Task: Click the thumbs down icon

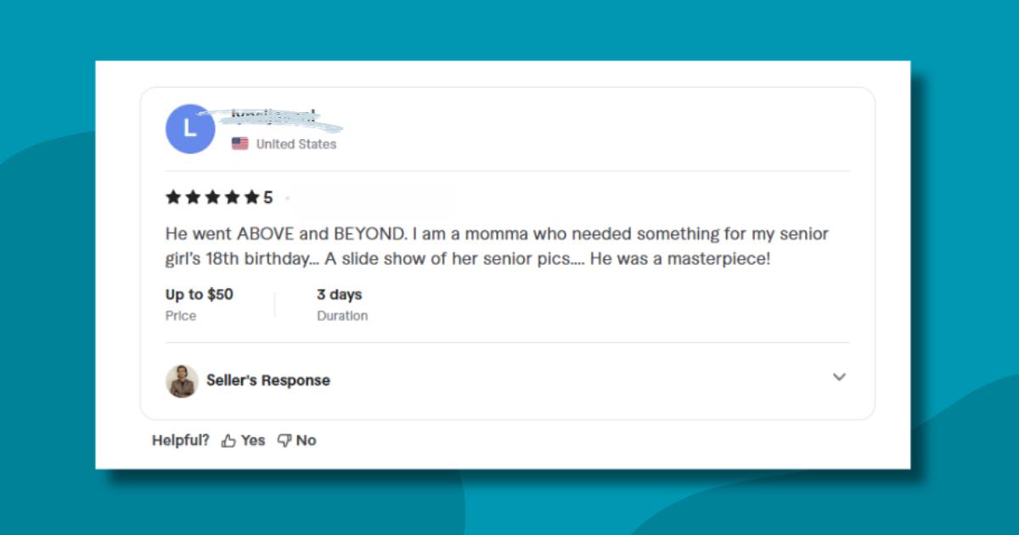Action: coord(284,441)
